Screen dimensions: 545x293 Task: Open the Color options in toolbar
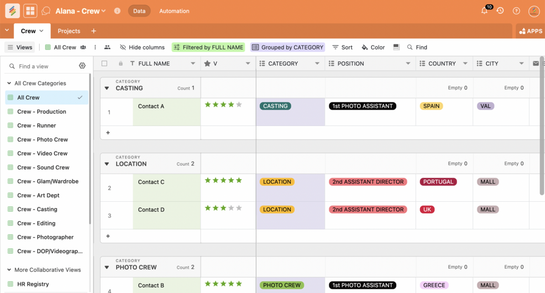pyautogui.click(x=373, y=48)
